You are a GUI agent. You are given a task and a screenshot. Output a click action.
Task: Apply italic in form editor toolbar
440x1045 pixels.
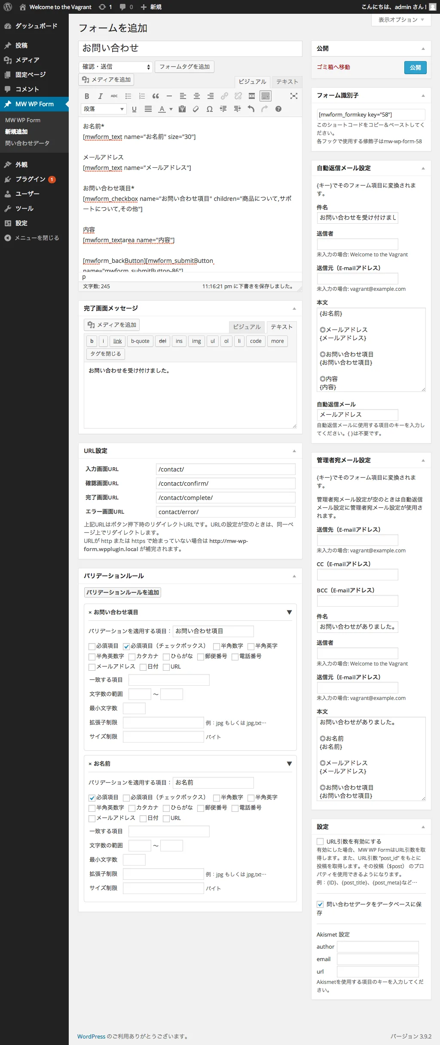pyautogui.click(x=101, y=96)
